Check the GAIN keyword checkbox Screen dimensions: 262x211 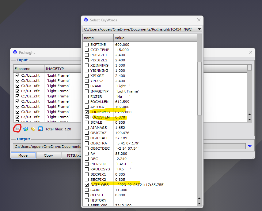[x=87, y=190]
